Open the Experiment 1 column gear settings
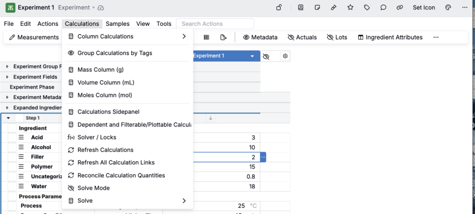This screenshot has height=214, width=475. pos(285,56)
